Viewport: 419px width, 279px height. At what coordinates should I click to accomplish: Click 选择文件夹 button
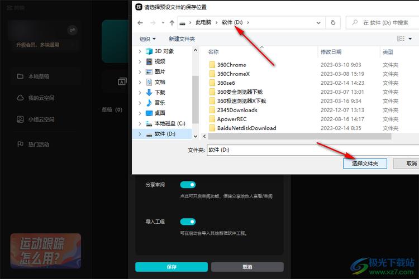(x=365, y=163)
